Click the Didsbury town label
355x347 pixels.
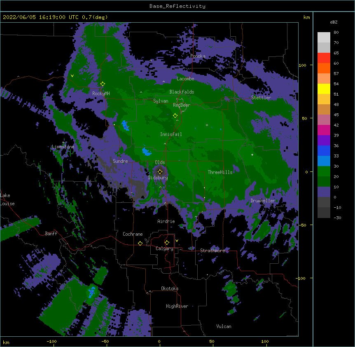point(158,178)
